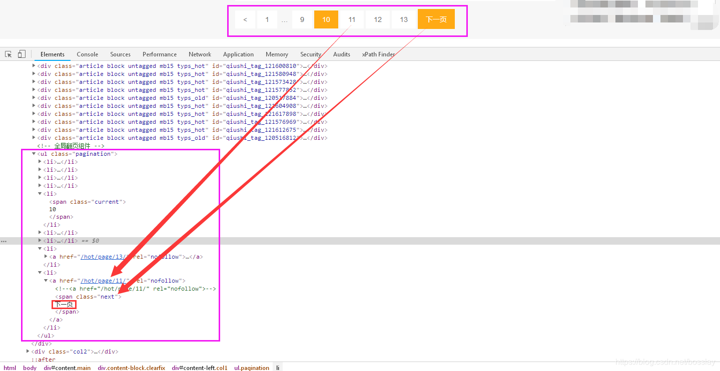Expand div with id qiushi_tag_121580948
The image size is (720, 371).
34,74
